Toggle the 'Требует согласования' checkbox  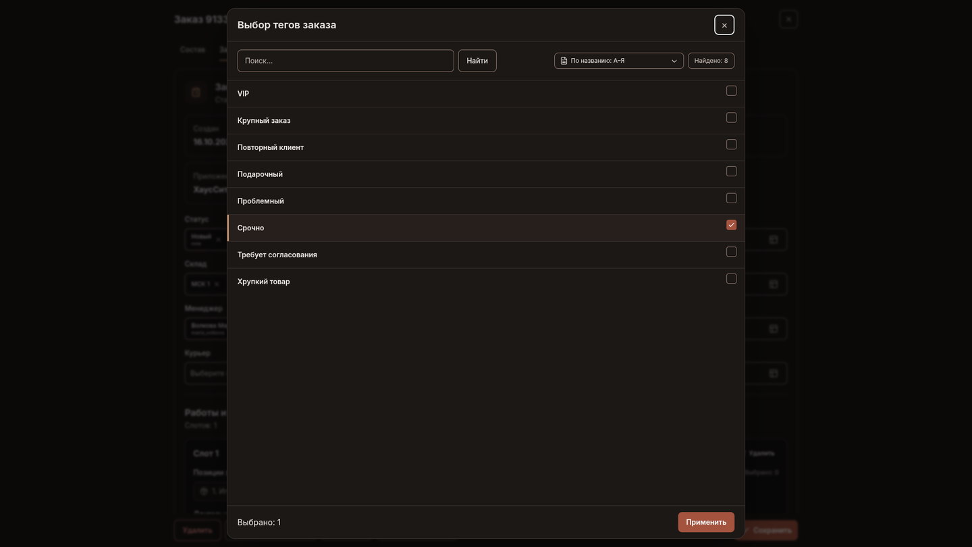[731, 252]
